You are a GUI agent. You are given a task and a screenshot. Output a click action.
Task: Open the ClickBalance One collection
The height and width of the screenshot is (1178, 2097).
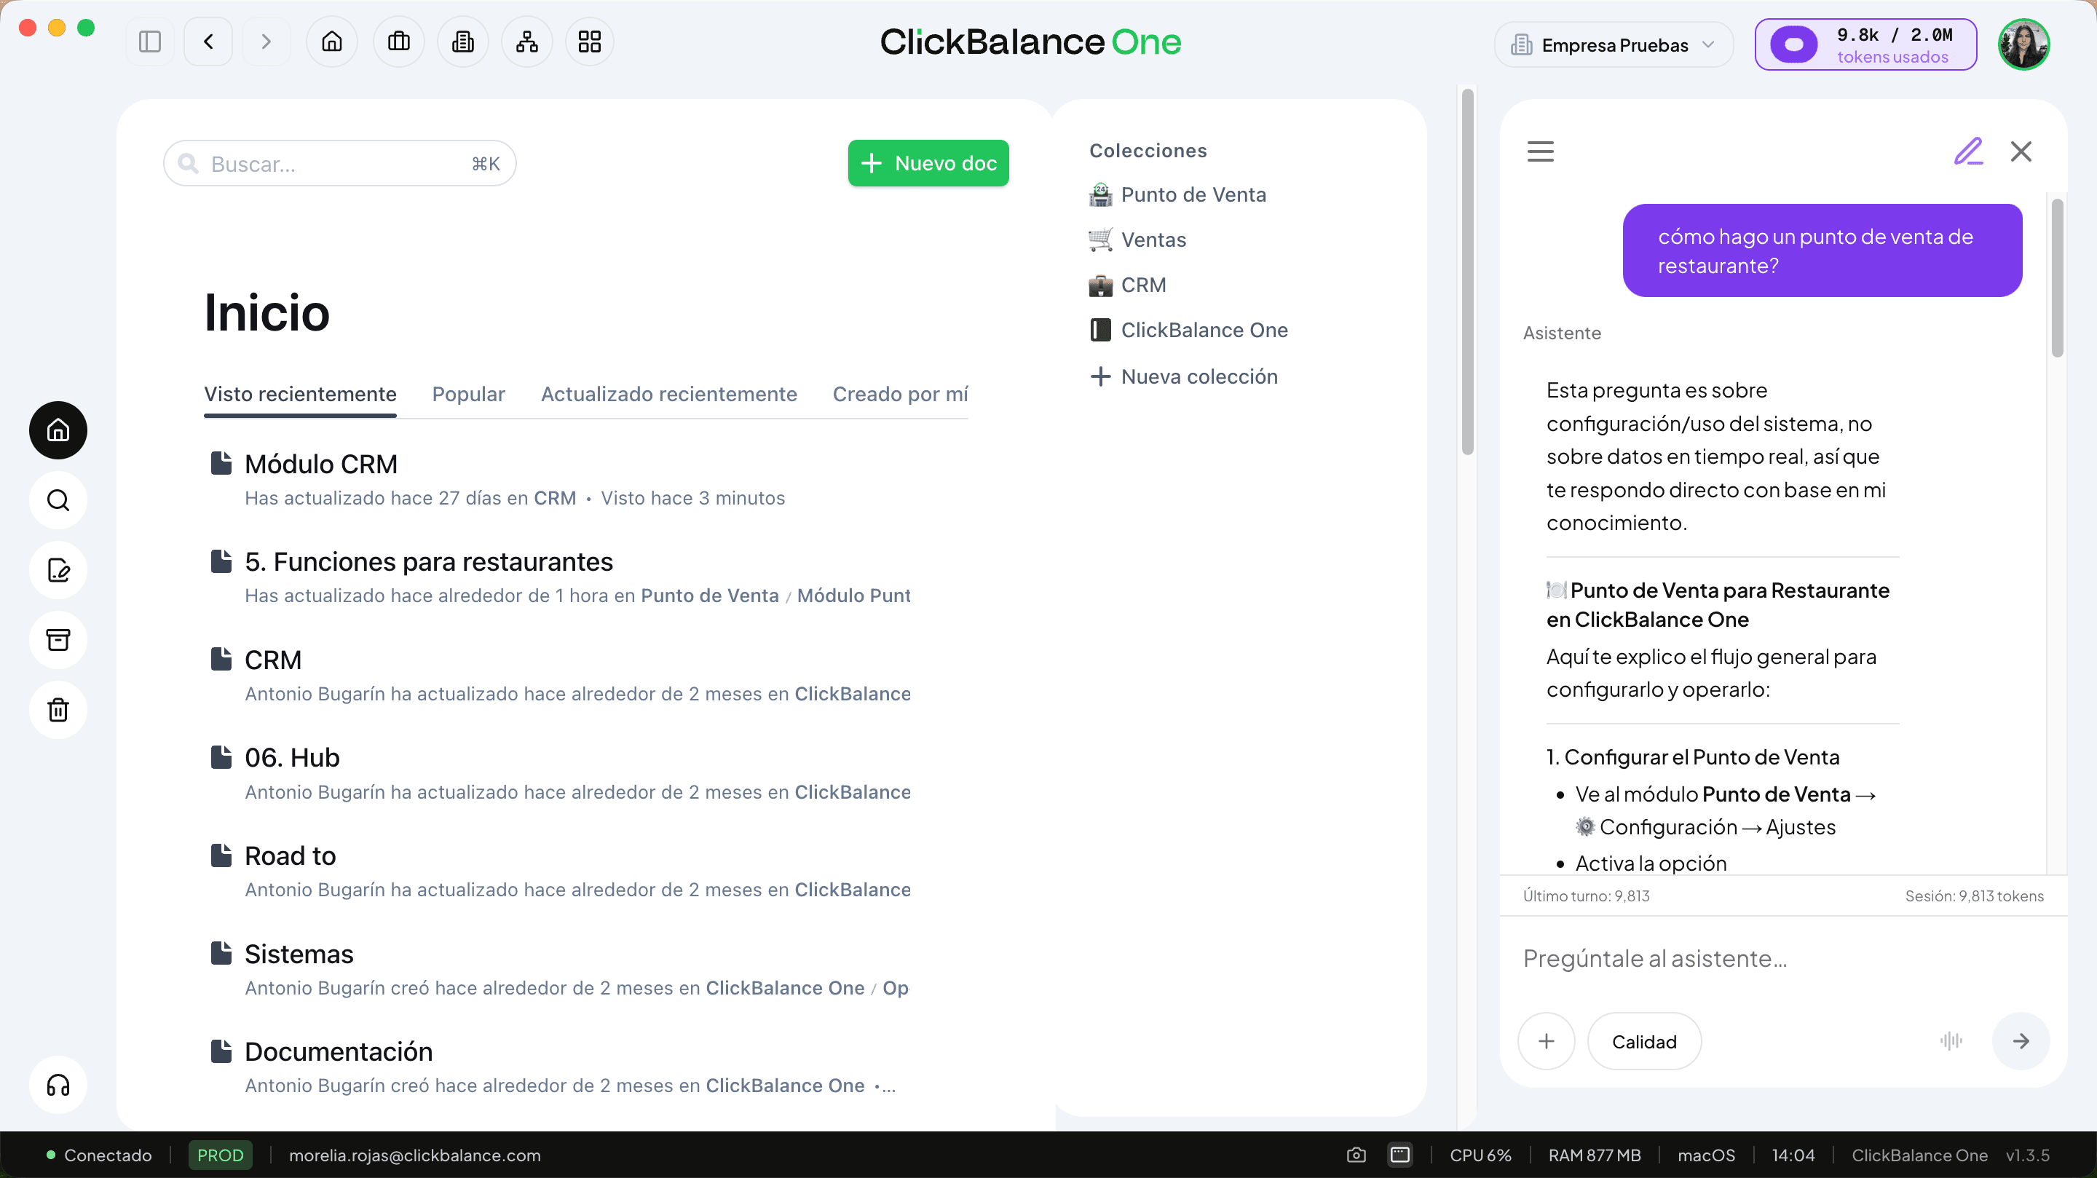[1189, 331]
